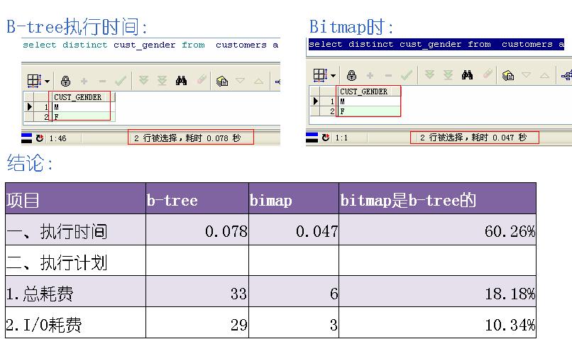Image resolution: width=572 pixels, height=339 pixels.
Task: Click row 1 arrow indicator in B-tree grid
Action: coord(29,107)
